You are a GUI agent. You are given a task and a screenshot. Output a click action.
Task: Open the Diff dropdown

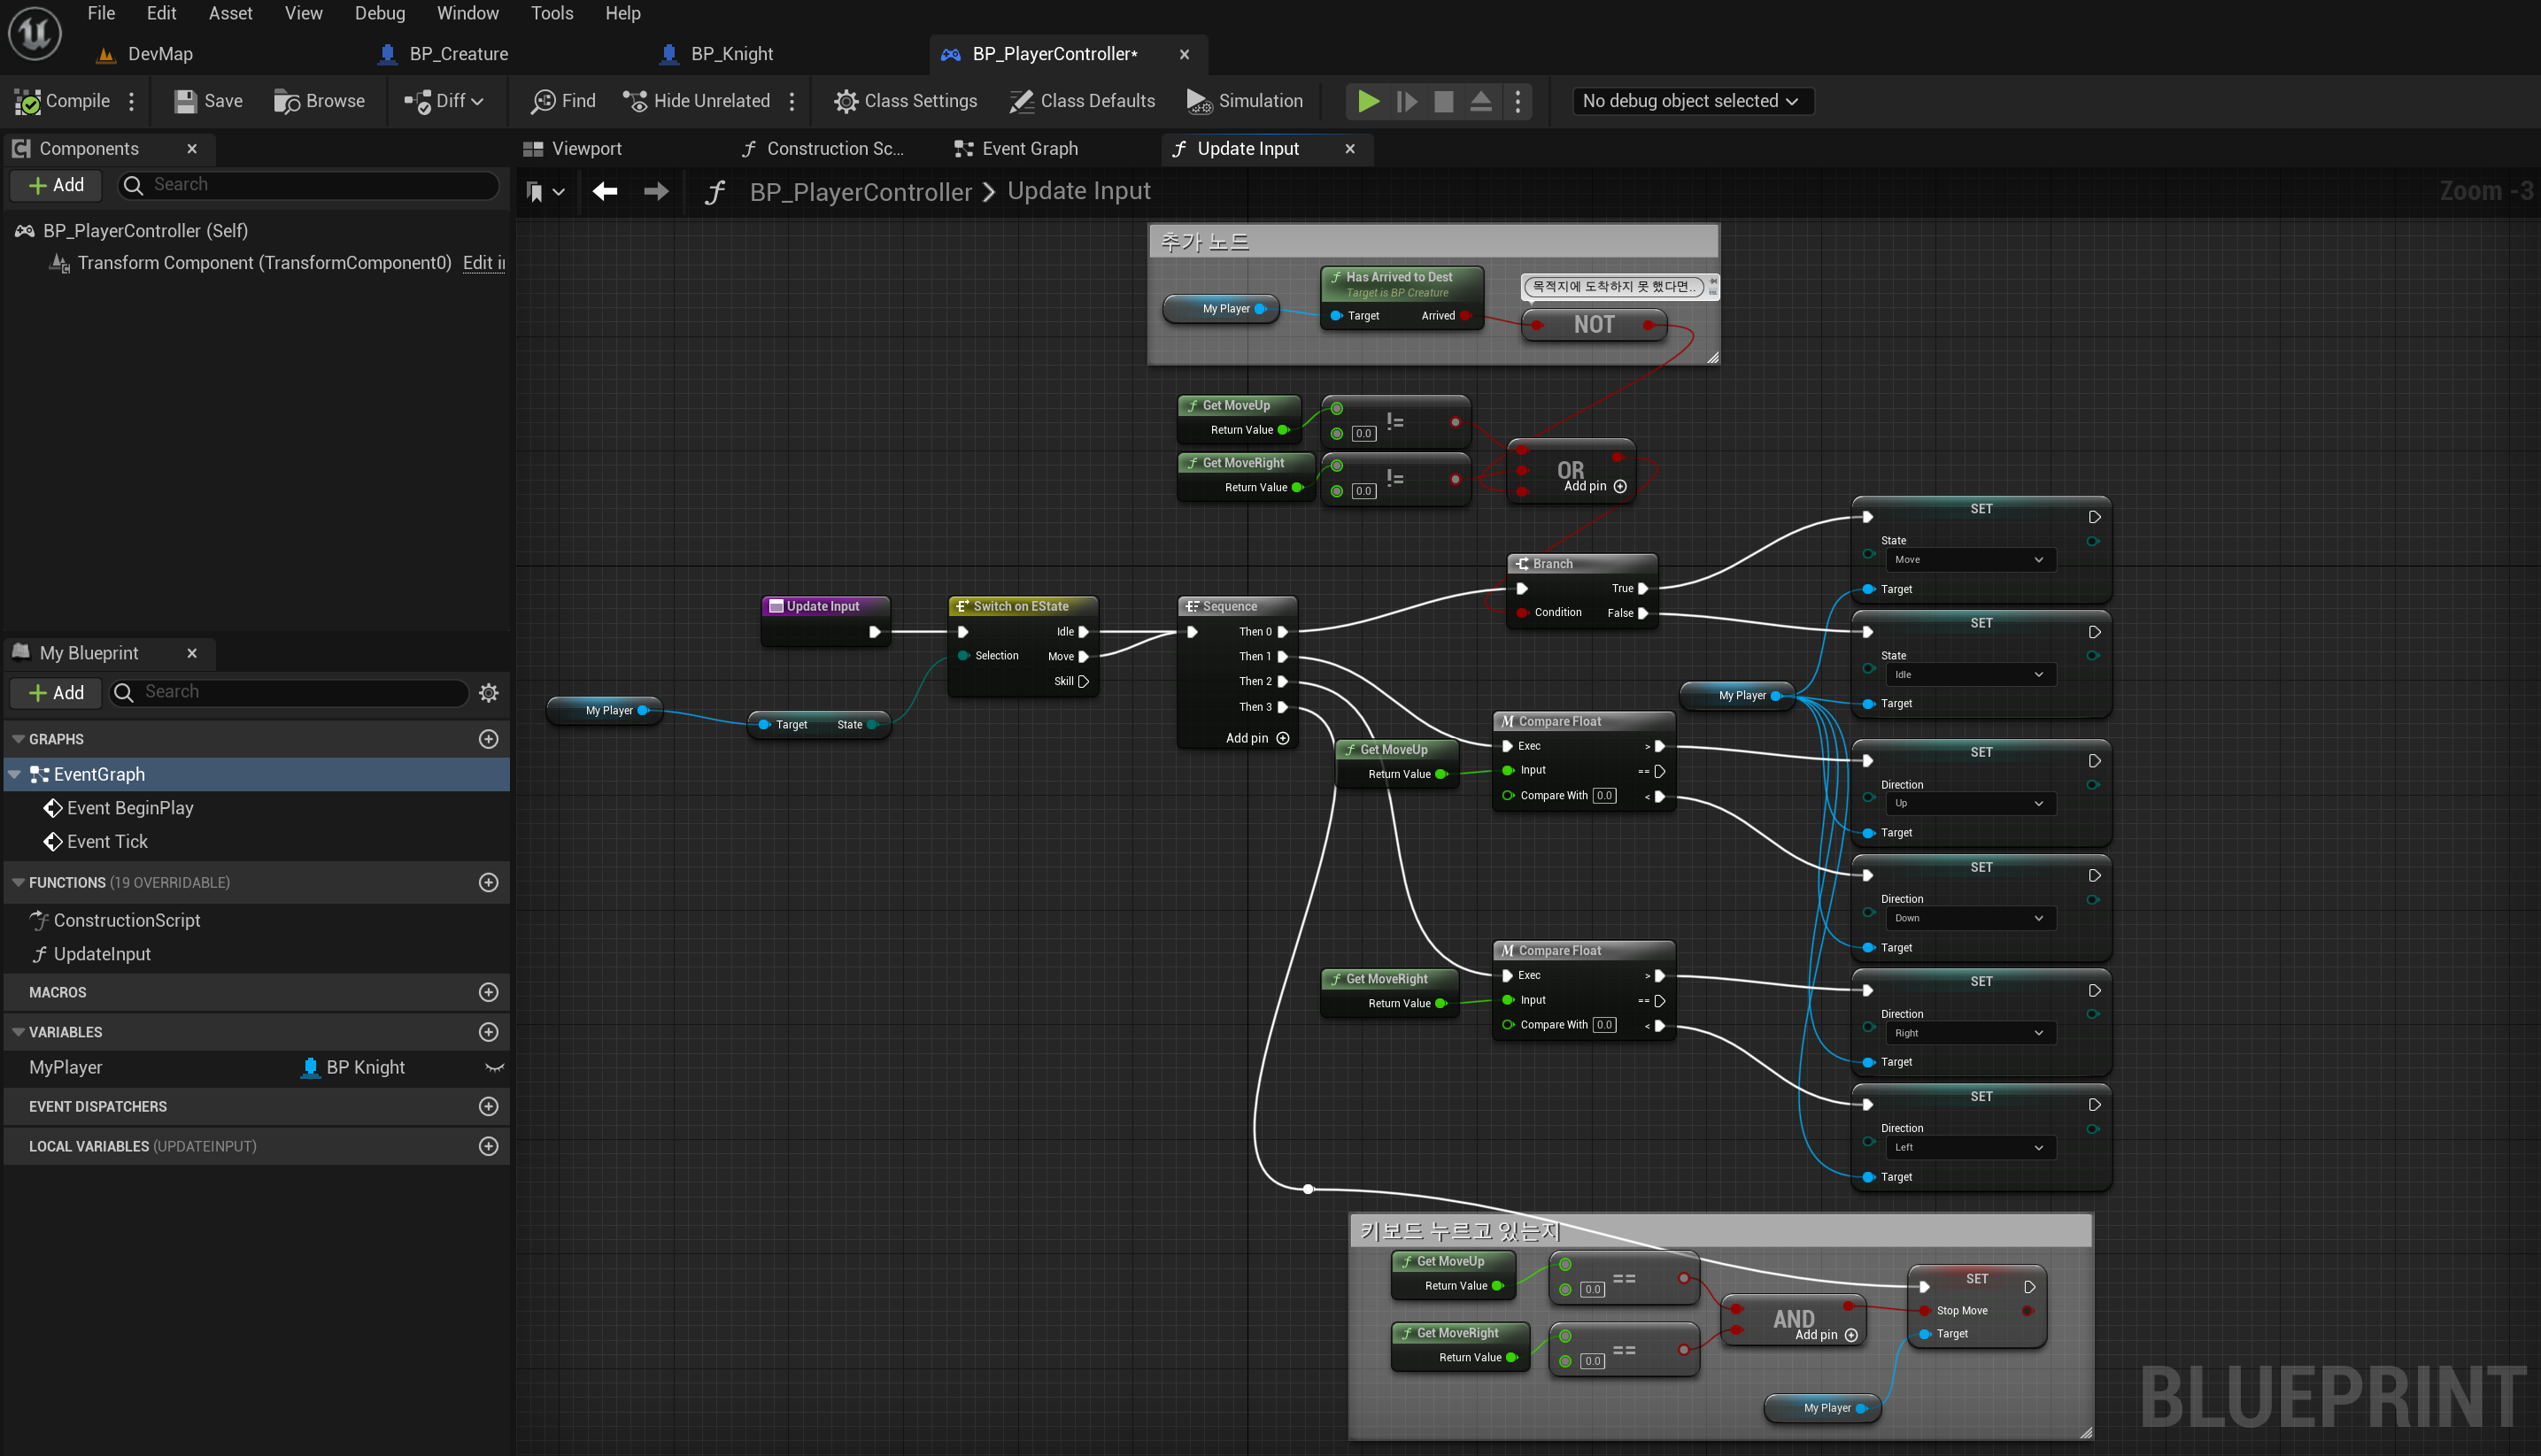444,101
